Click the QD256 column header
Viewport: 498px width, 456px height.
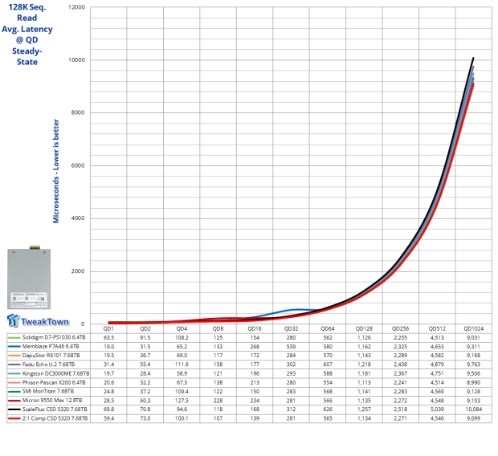coord(399,328)
